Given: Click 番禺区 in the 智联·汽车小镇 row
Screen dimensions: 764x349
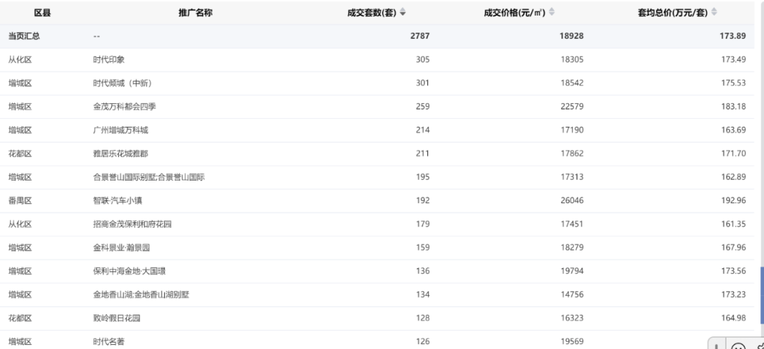Looking at the screenshot, I should [20, 200].
